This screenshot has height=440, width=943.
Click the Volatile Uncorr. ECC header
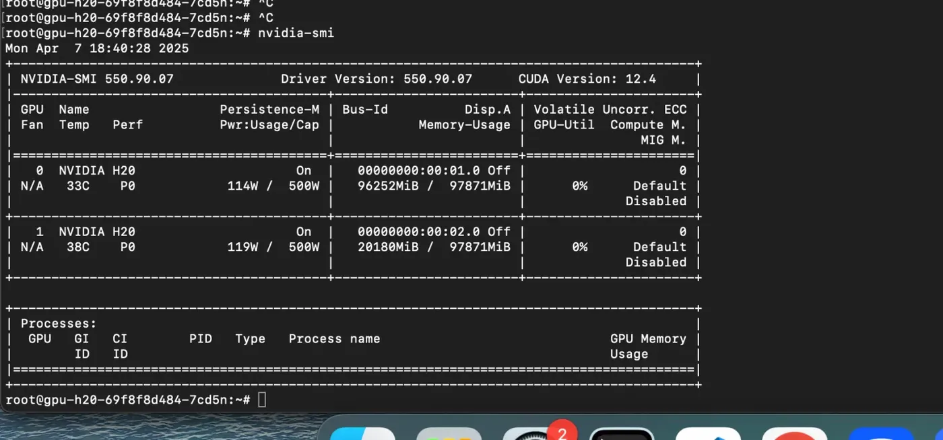pos(610,109)
